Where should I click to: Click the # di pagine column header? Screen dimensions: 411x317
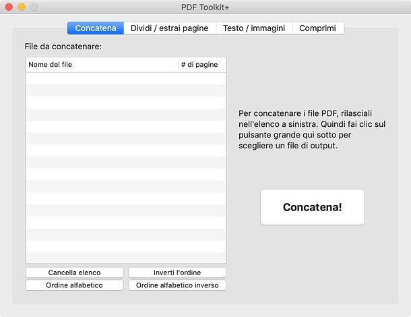click(201, 65)
